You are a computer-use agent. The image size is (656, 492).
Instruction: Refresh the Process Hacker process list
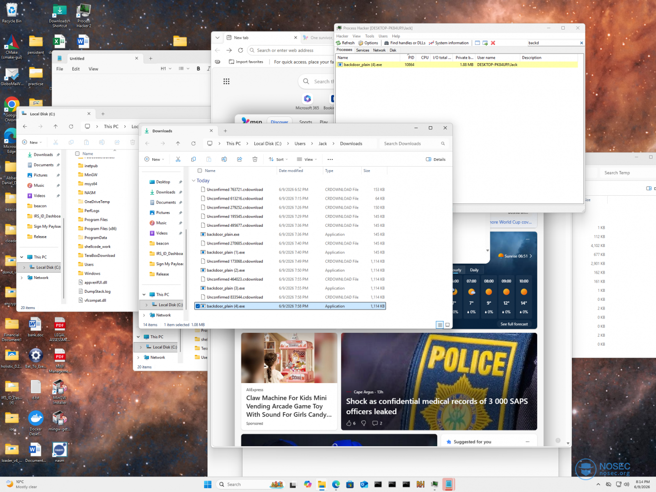[x=345, y=43]
